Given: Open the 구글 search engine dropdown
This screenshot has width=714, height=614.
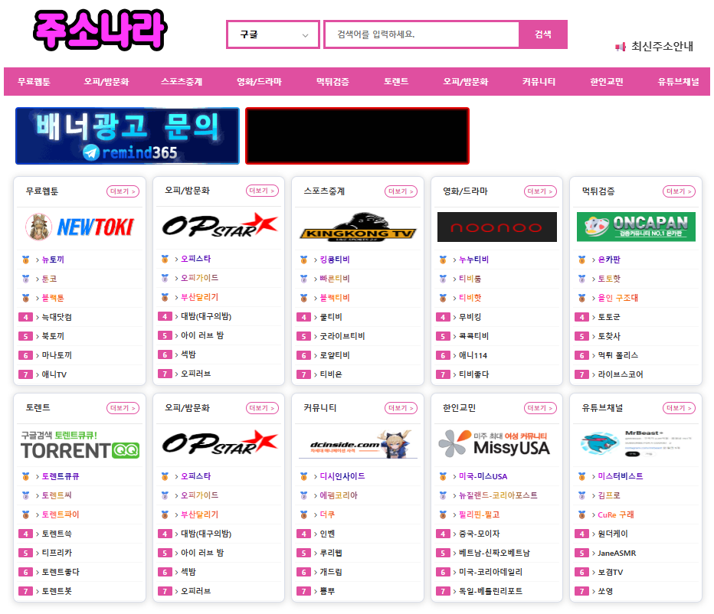Looking at the screenshot, I should 273,34.
